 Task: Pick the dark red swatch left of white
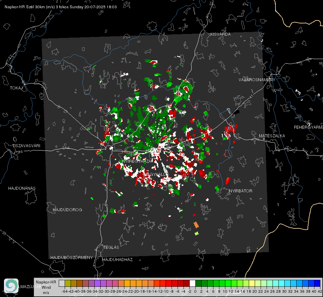tap(186, 283)
